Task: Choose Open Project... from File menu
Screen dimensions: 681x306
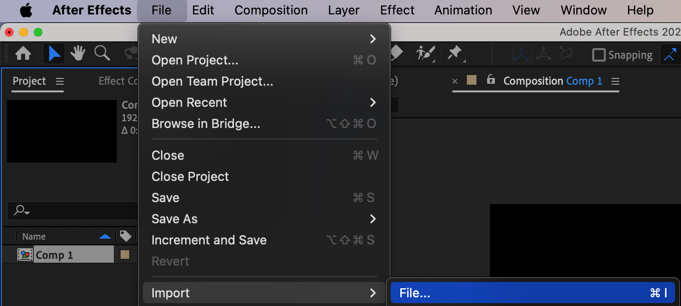Action: coord(195,60)
